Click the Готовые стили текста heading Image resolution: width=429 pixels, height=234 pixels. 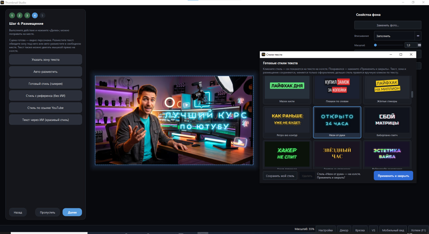tap(280, 63)
